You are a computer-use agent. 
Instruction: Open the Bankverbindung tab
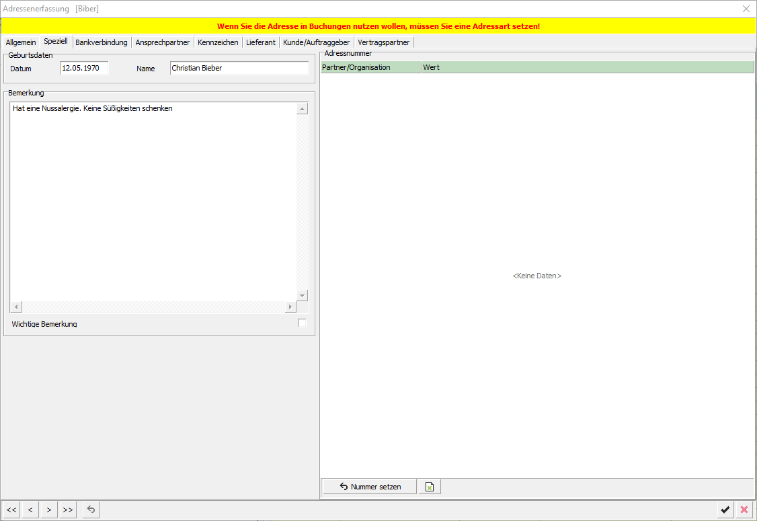point(101,42)
